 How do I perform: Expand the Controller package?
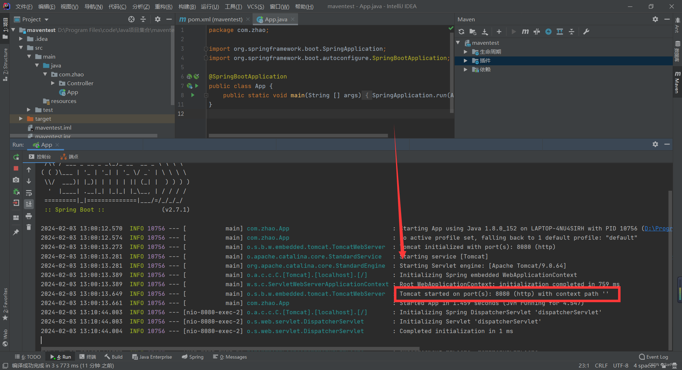coord(53,83)
